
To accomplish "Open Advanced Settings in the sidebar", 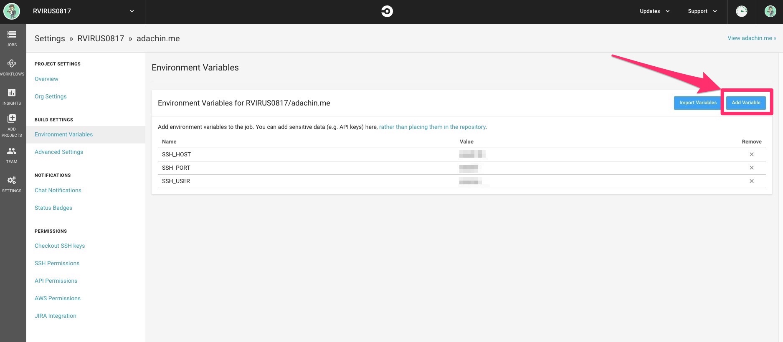I will click(59, 152).
